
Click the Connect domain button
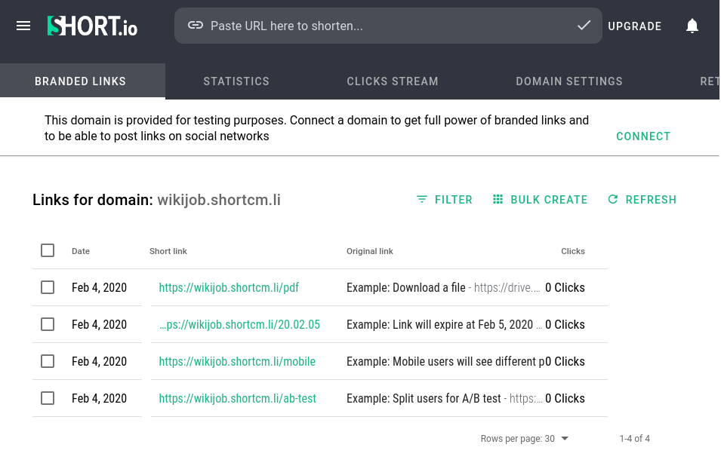click(643, 136)
